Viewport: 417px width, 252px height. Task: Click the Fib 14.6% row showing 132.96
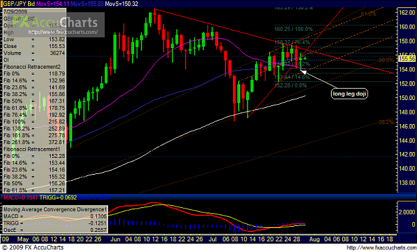tap(34, 81)
